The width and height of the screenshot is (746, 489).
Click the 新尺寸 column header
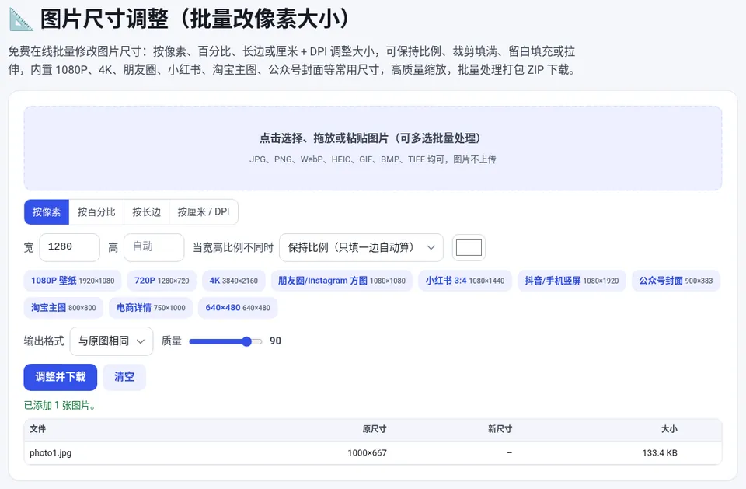click(x=500, y=429)
